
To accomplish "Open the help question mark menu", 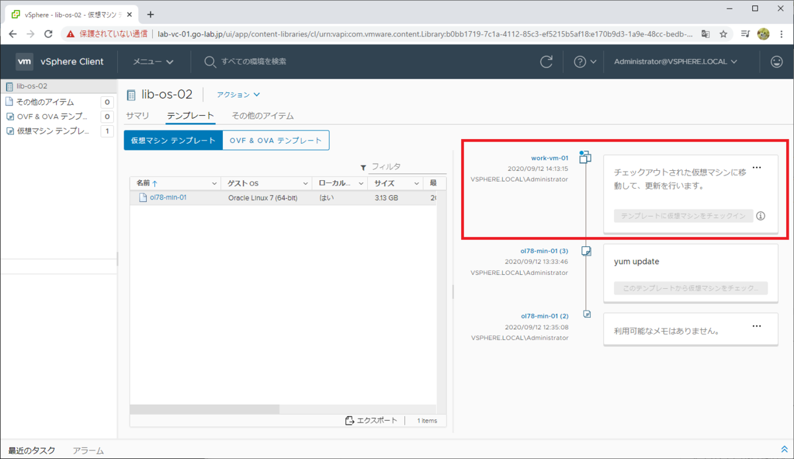I will coord(580,62).
